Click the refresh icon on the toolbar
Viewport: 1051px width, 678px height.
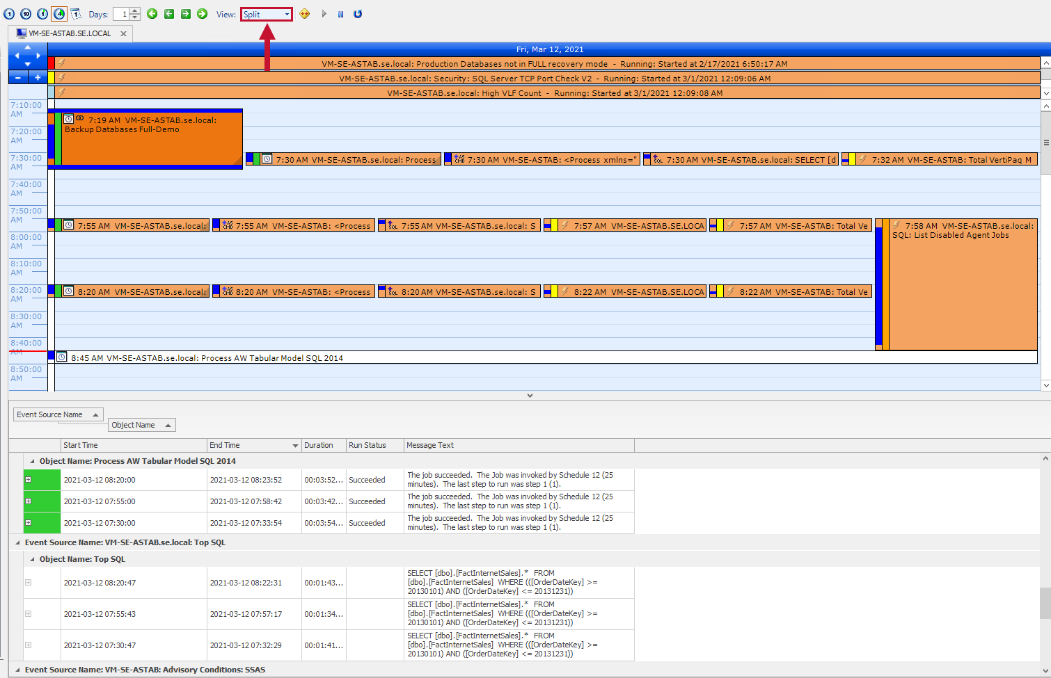357,14
